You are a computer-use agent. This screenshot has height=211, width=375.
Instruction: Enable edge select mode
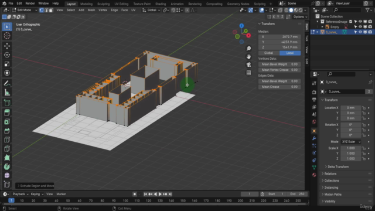click(46, 11)
